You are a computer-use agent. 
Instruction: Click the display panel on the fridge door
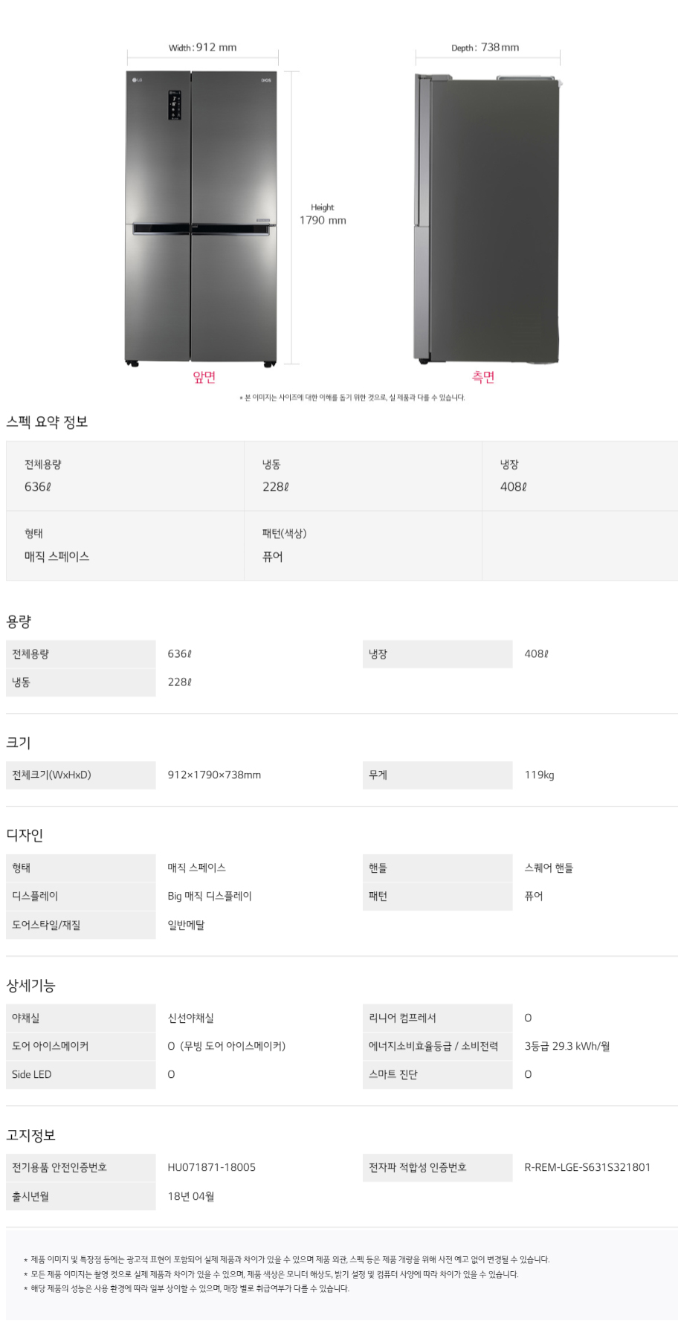[x=175, y=104]
